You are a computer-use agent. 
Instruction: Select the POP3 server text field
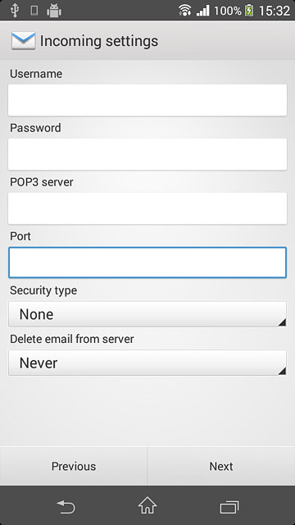click(x=147, y=208)
